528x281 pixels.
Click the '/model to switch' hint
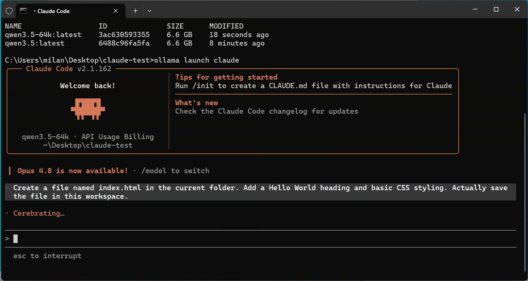pos(175,171)
